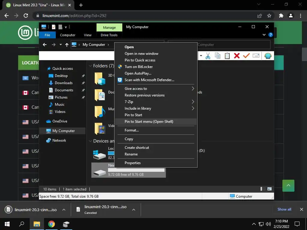Open the Computer ribbon tab

[67, 35]
